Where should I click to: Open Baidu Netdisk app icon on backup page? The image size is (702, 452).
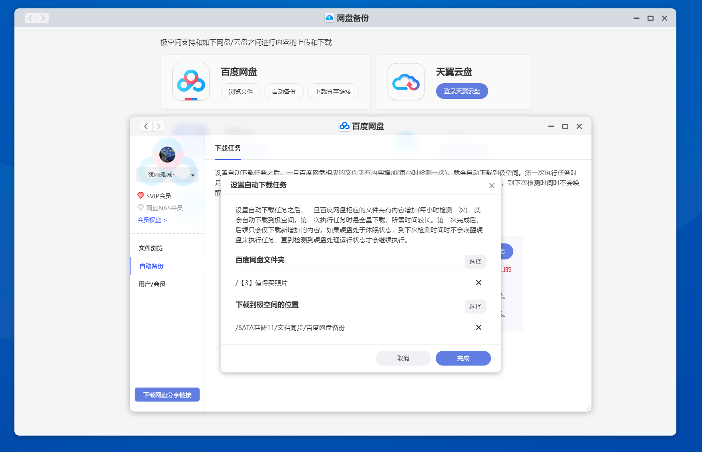[x=191, y=82]
